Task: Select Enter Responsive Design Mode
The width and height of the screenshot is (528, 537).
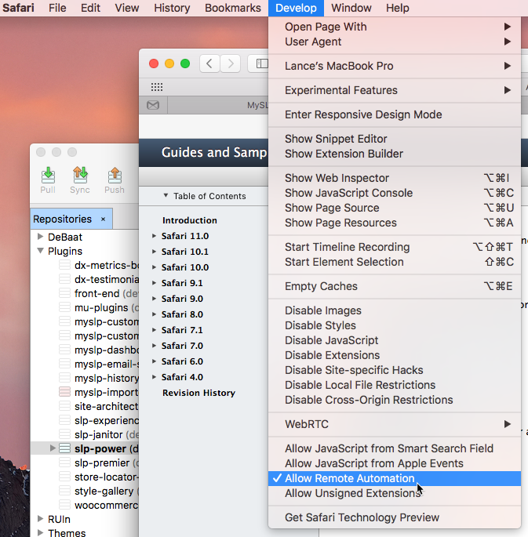Action: 395,114
